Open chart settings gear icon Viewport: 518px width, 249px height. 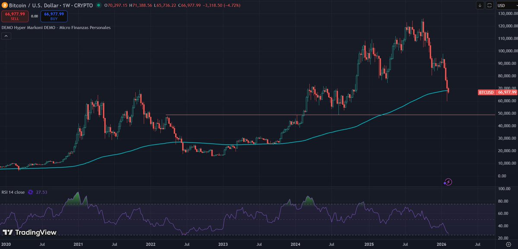tap(508, 244)
